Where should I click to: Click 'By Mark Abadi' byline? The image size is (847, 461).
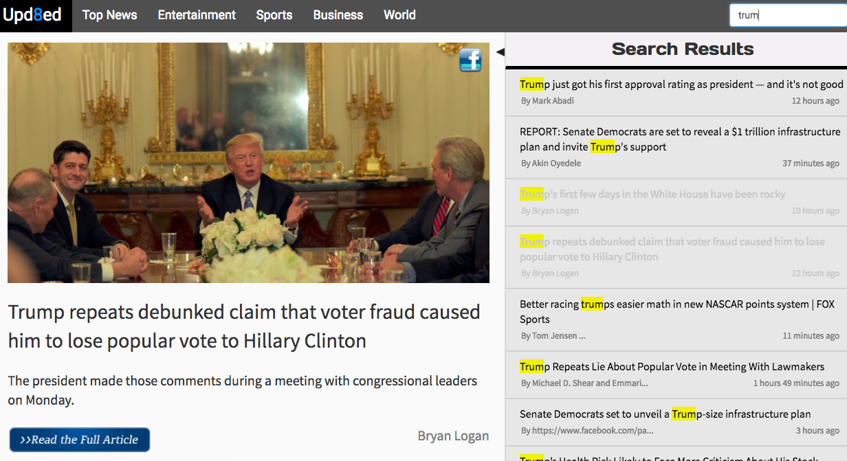point(547,101)
